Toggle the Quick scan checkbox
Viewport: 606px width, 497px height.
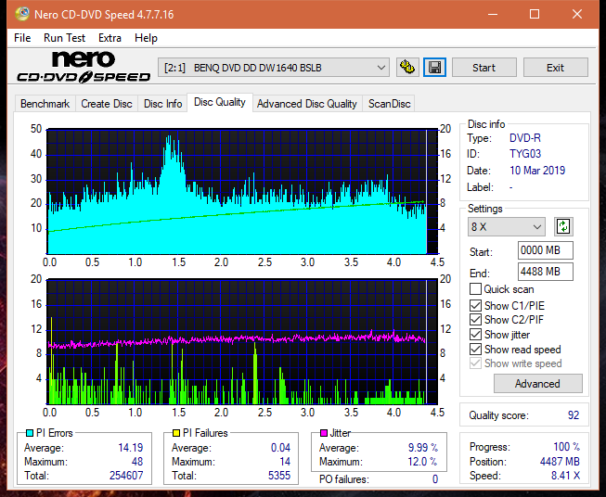point(475,289)
